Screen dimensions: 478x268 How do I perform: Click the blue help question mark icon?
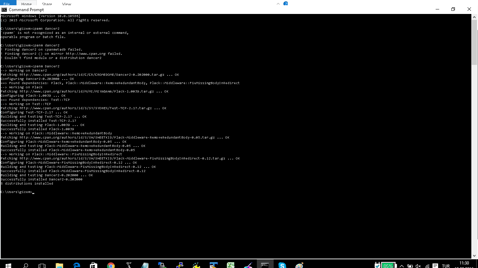tap(286, 4)
